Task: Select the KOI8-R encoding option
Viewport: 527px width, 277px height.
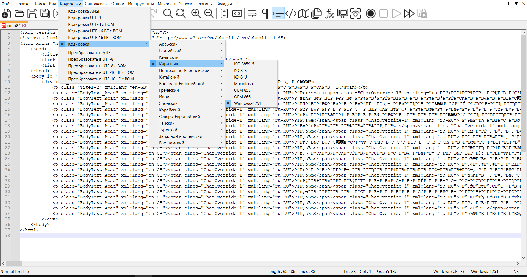Action: pyautogui.click(x=240, y=71)
